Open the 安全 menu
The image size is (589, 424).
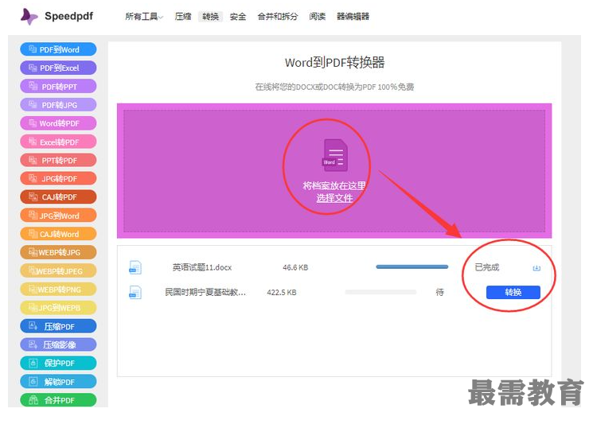pyautogui.click(x=238, y=17)
